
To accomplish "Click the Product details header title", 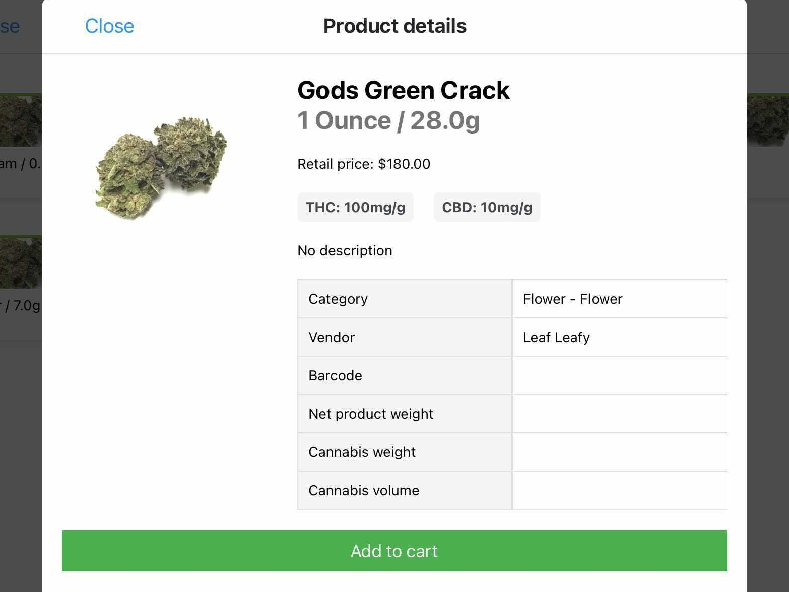I will click(x=394, y=26).
